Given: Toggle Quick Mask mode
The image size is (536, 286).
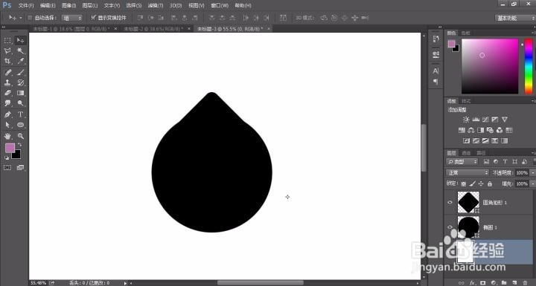Looking at the screenshot, I should coord(7,168).
